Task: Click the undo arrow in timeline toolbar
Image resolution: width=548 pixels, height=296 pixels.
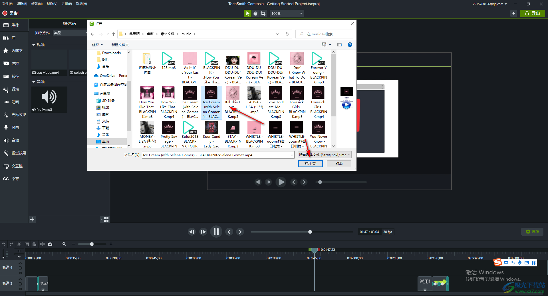Action: (x=4, y=244)
